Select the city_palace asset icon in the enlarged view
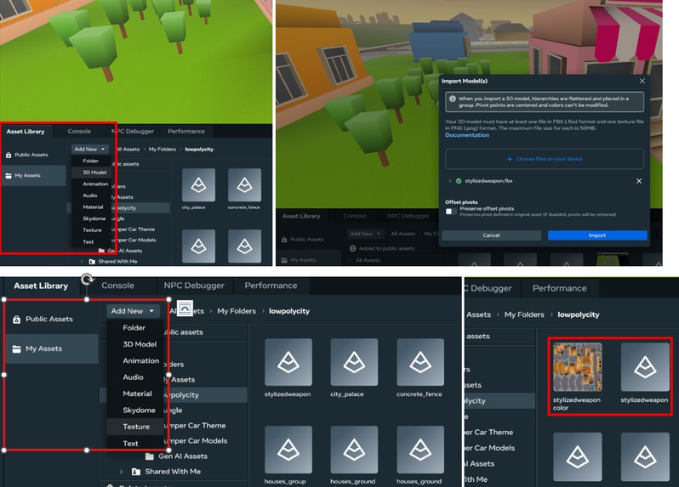Viewport: 679px width, 487px height. pos(354,362)
